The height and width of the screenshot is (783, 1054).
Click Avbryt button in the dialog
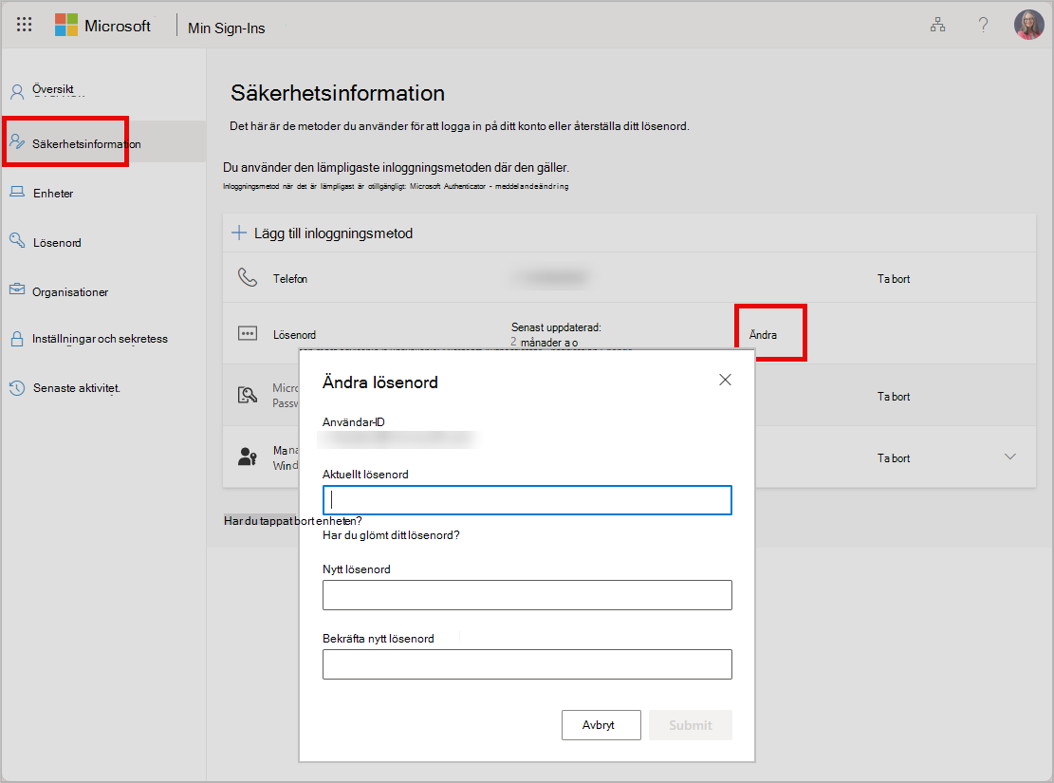[601, 725]
